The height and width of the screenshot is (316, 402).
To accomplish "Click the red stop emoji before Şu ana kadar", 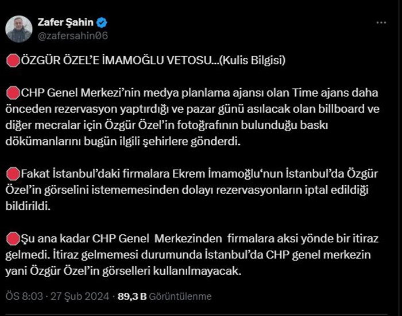I will (x=13, y=238).
